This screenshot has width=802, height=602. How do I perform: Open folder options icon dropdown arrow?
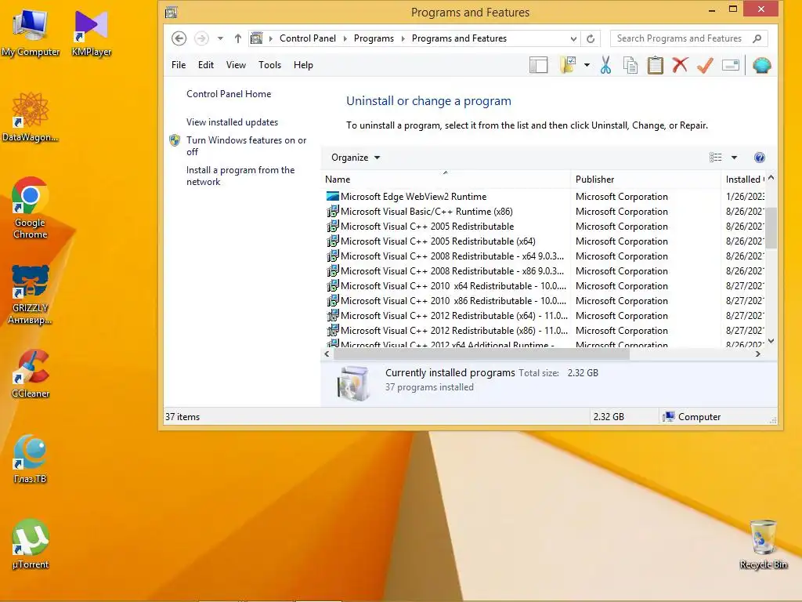pyautogui.click(x=587, y=65)
